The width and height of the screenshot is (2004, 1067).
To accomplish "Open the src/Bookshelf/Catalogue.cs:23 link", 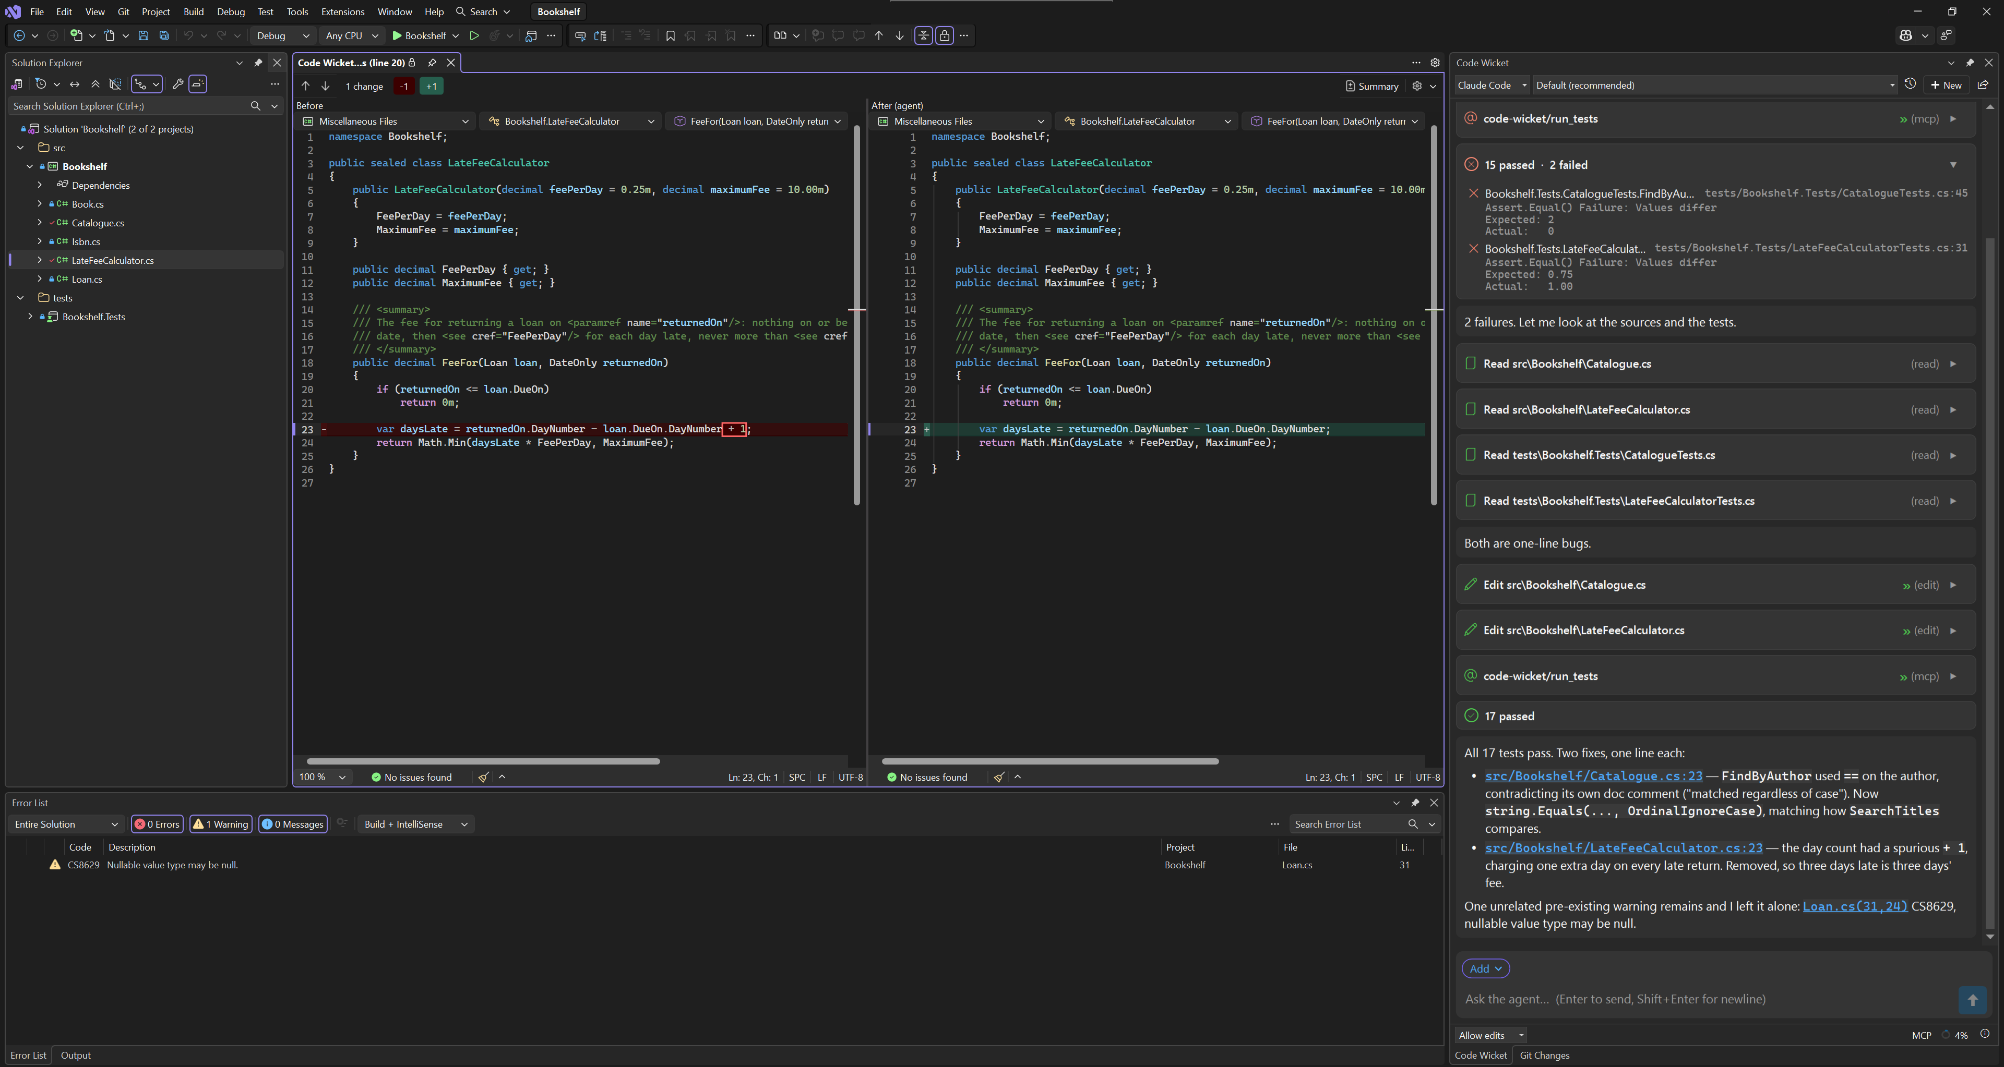I will point(1593,777).
